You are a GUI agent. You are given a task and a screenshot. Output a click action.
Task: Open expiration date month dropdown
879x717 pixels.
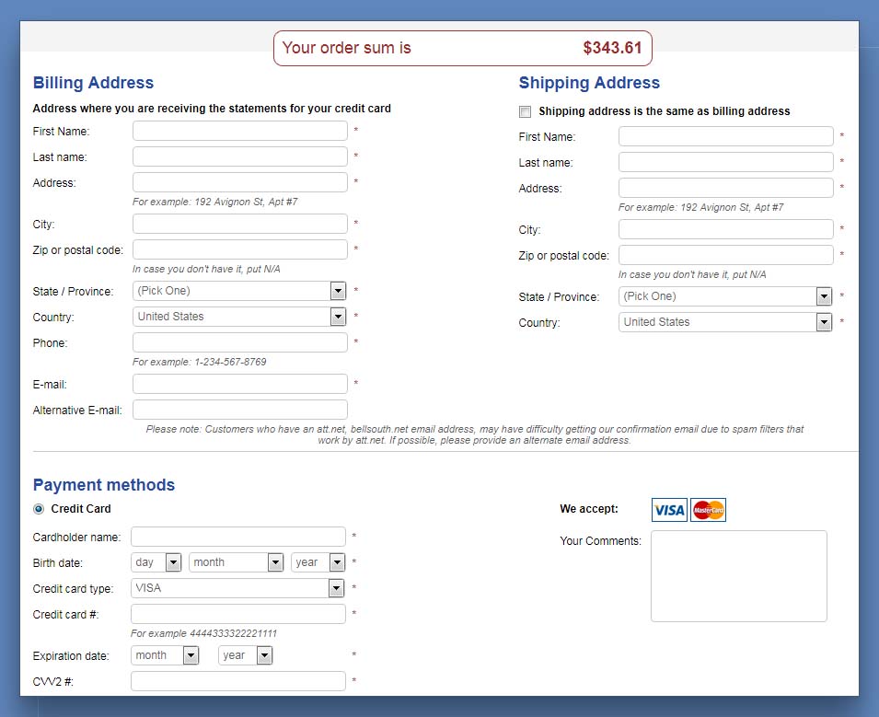(x=165, y=655)
